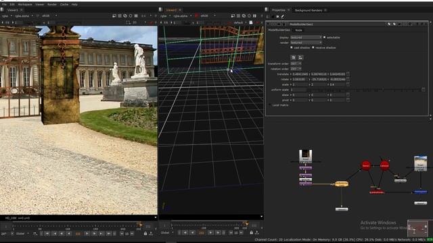Image resolution: width=433 pixels, height=243 pixels.
Task: Click Viewer1 timeline lock icon
Action: 145,234
